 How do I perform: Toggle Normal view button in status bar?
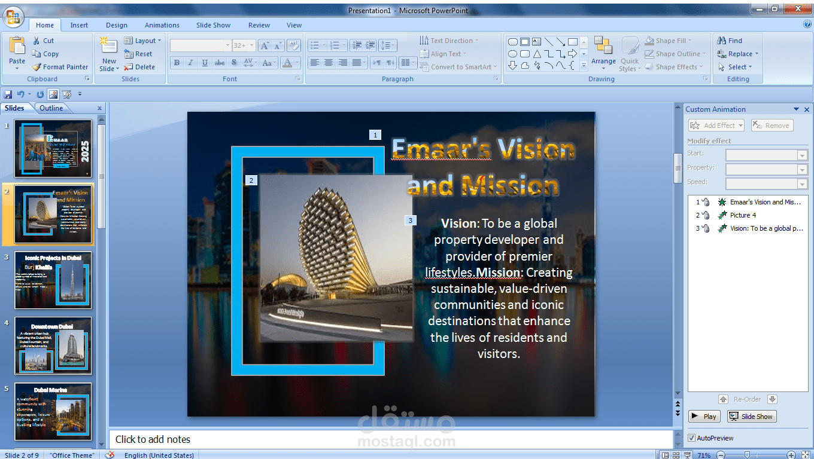coord(666,455)
